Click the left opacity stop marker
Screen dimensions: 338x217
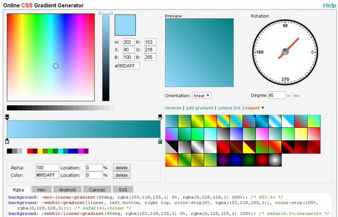(7, 117)
